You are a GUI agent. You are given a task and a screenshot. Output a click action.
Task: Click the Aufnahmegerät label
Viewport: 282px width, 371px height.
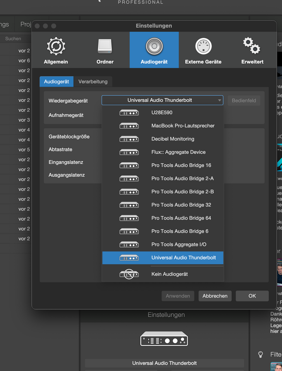click(66, 115)
